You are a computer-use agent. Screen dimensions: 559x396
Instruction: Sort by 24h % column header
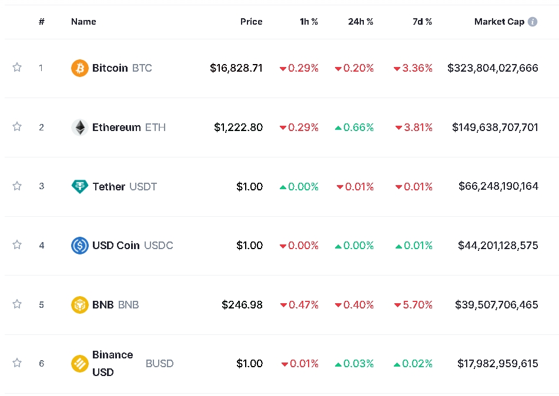(x=360, y=21)
